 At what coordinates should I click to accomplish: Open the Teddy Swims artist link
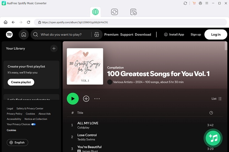[86, 140]
